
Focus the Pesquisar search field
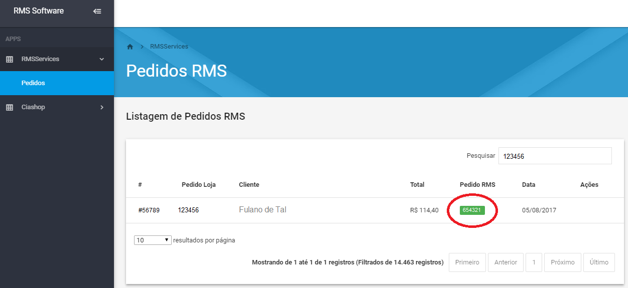[555, 156]
